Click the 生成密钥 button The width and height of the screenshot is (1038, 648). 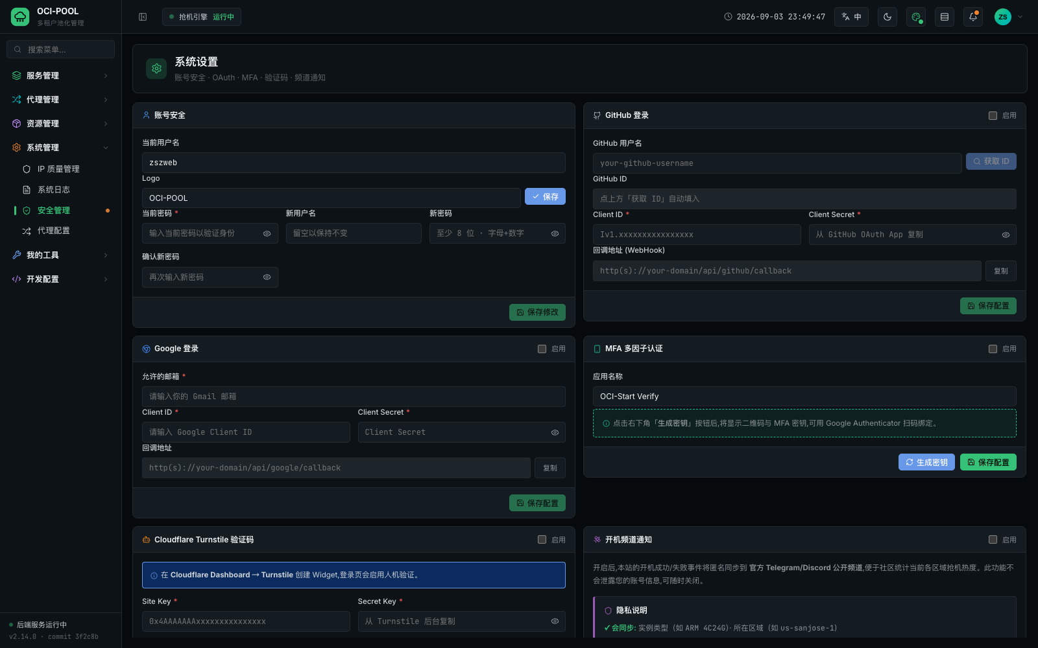coord(926,462)
